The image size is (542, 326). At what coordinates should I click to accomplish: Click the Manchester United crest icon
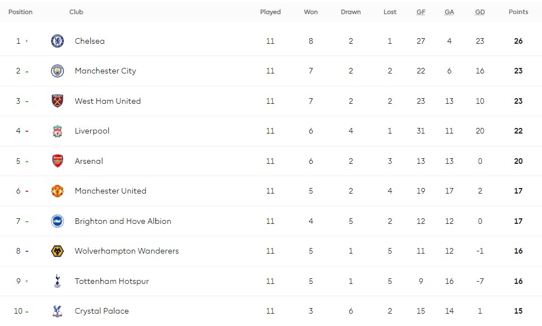coord(57,191)
